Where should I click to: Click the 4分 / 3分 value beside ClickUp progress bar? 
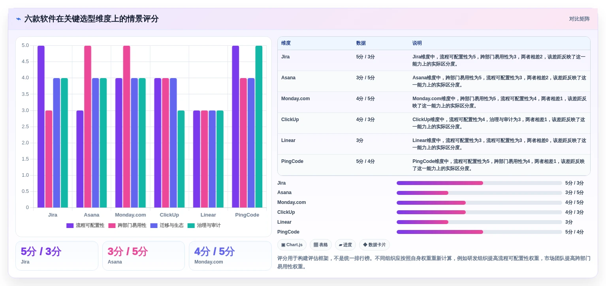click(x=574, y=212)
